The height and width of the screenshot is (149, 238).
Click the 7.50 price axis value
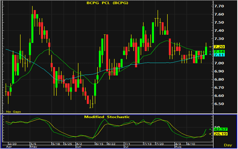click(219, 23)
